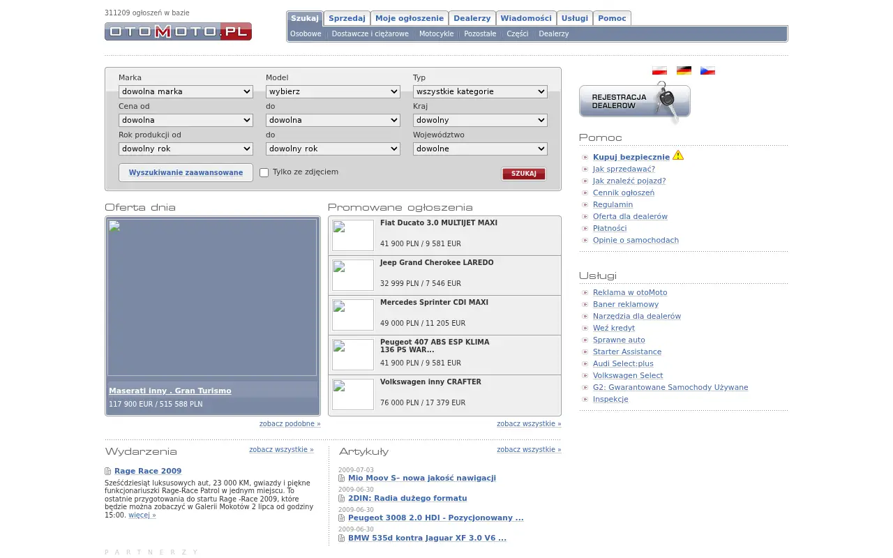The image size is (893, 558).
Task: Switch language with the German flag
Action: click(684, 70)
